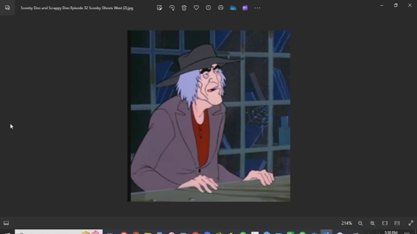Close the Photos window

coord(410,5)
